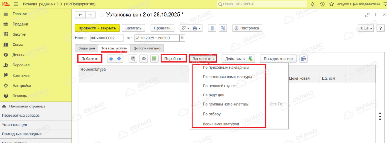This screenshot has width=387, height=143.
Task: Click Записать button
Action: click(134, 28)
